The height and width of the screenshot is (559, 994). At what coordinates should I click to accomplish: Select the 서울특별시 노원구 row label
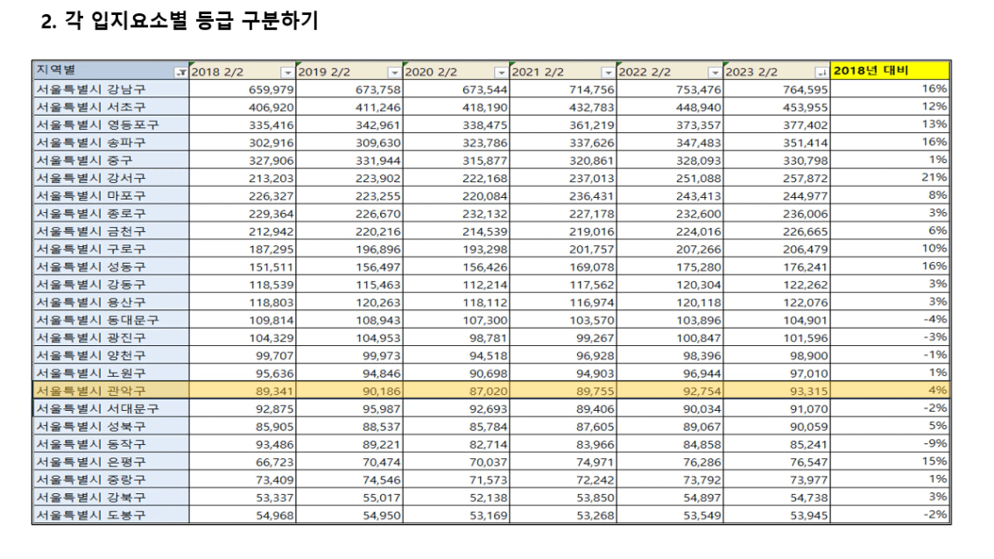[110, 373]
